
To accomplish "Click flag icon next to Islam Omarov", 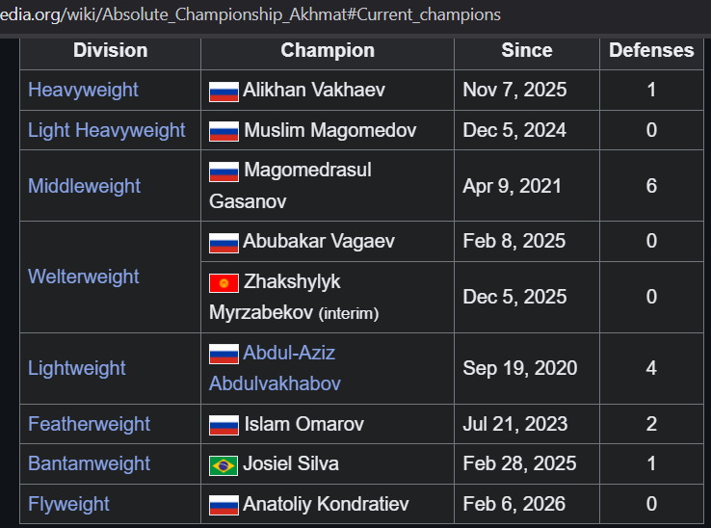I will (x=224, y=425).
